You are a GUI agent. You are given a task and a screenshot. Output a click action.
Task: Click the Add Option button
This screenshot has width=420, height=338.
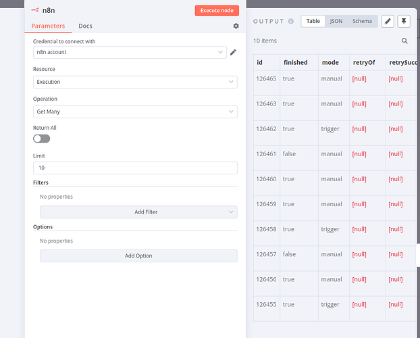(138, 256)
